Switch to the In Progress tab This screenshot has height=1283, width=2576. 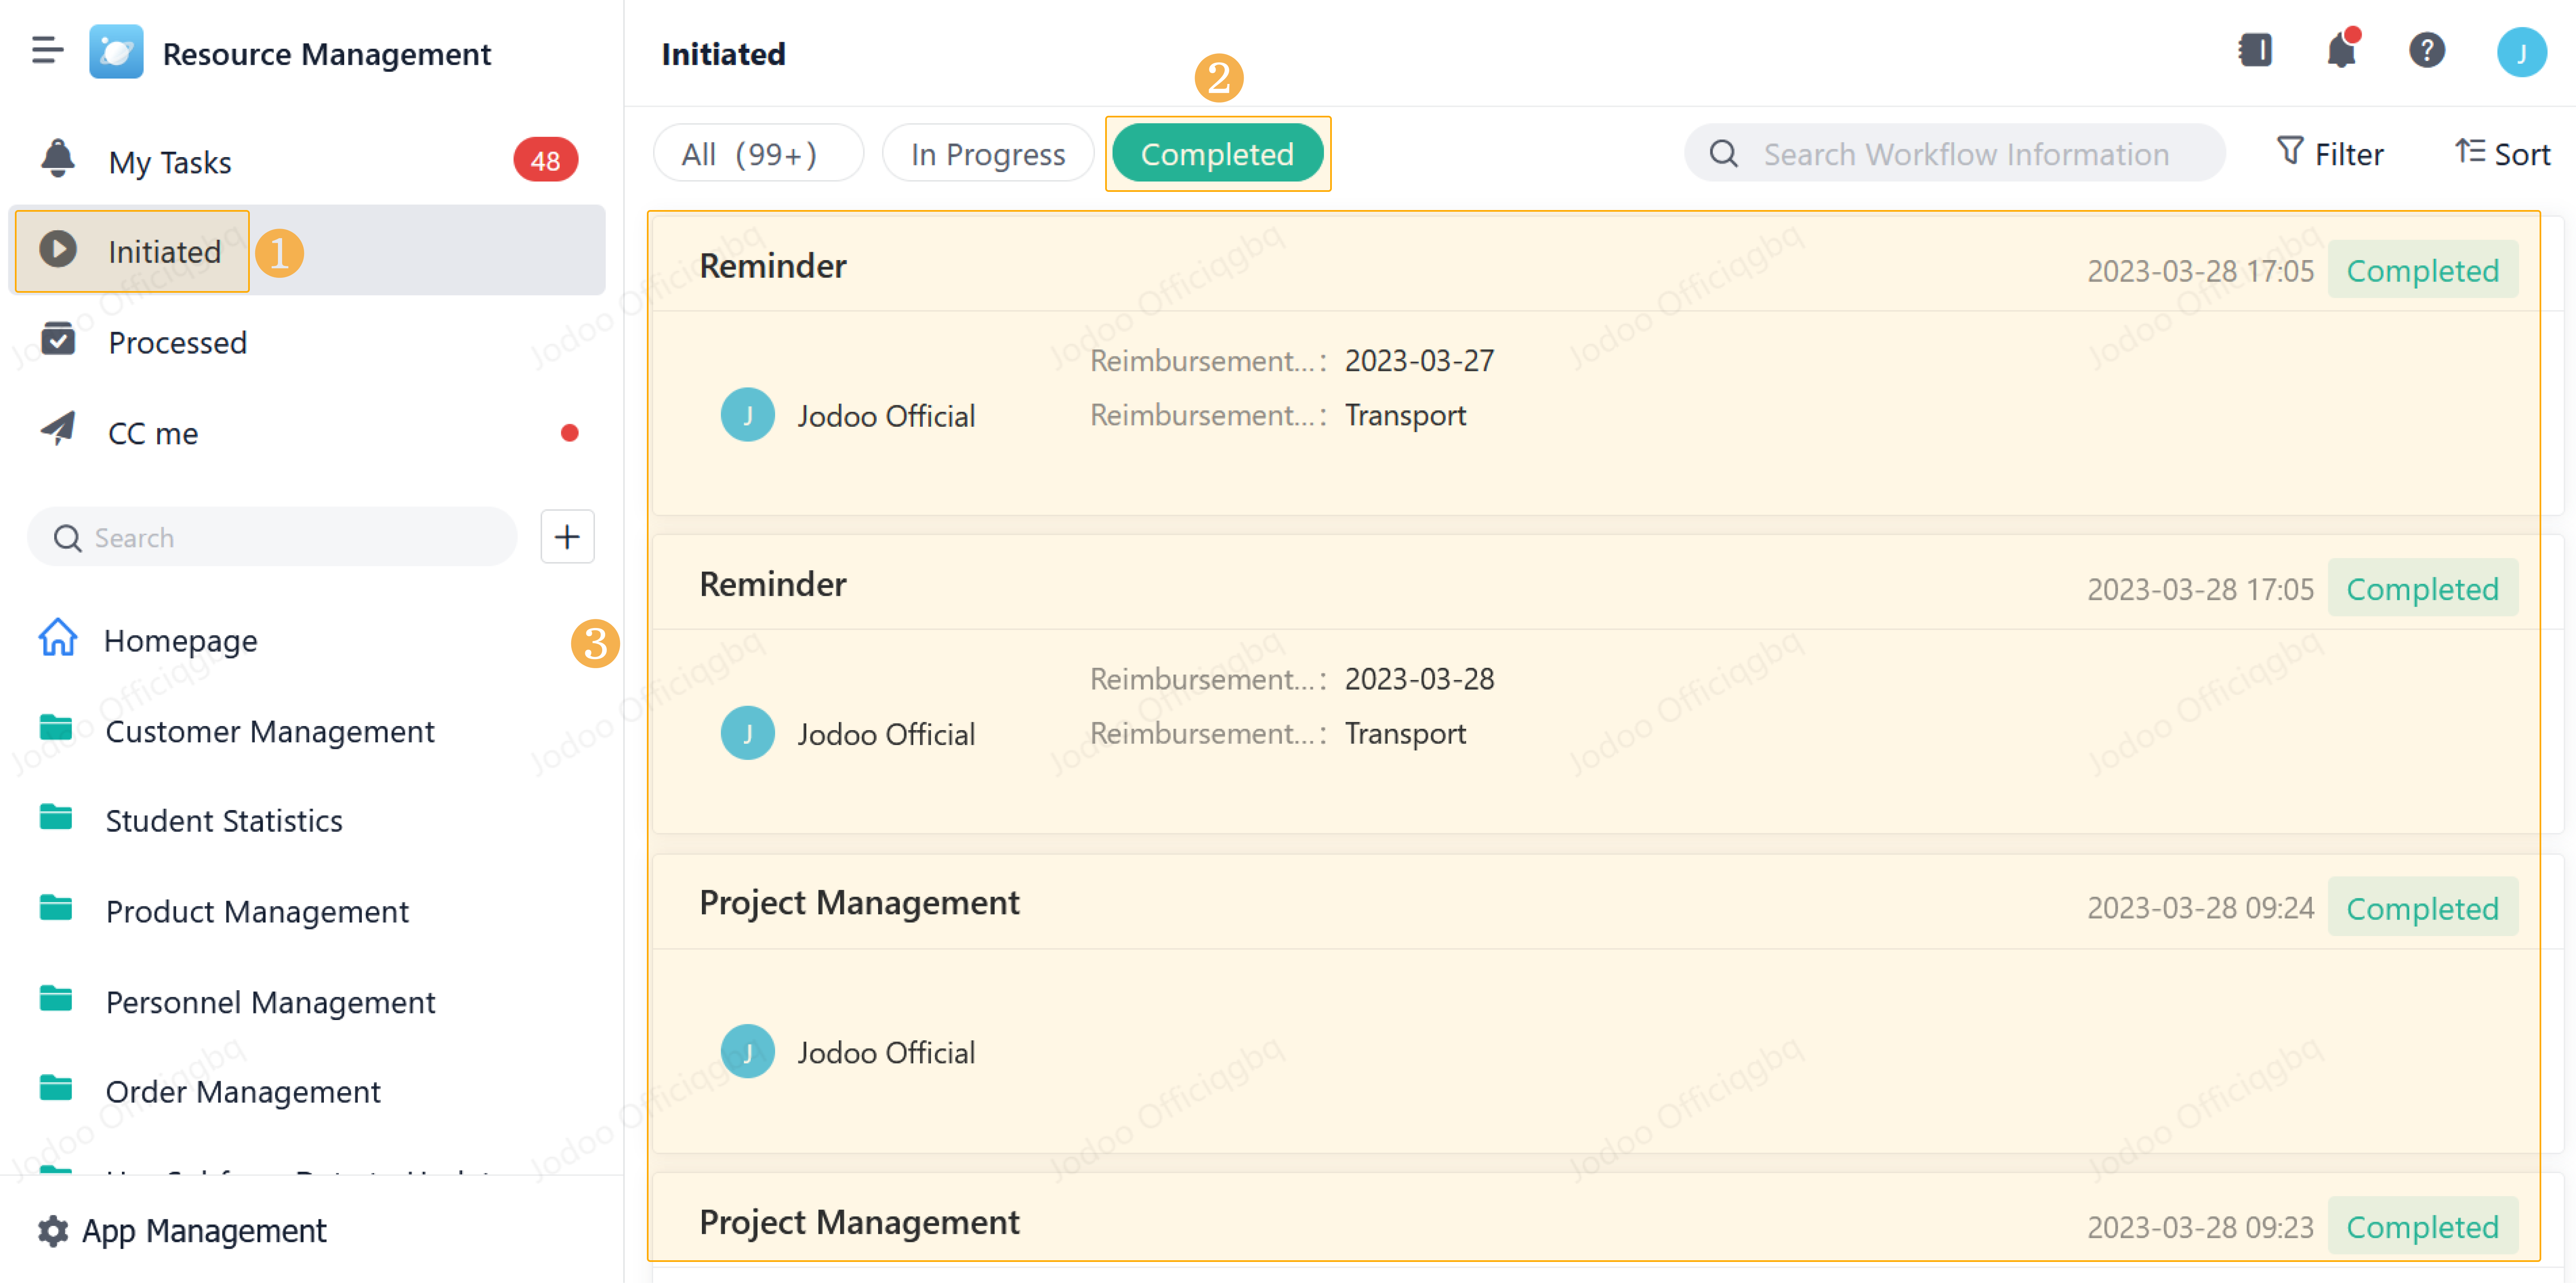pyautogui.click(x=988, y=154)
